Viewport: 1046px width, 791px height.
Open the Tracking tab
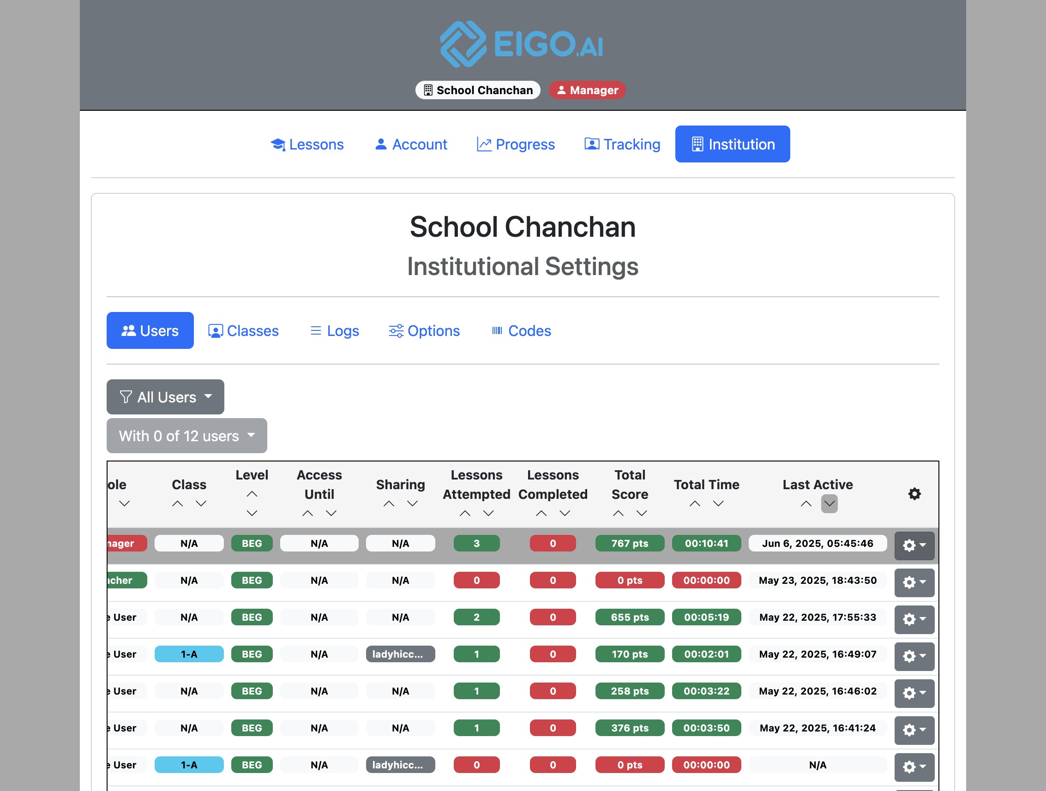(x=622, y=144)
